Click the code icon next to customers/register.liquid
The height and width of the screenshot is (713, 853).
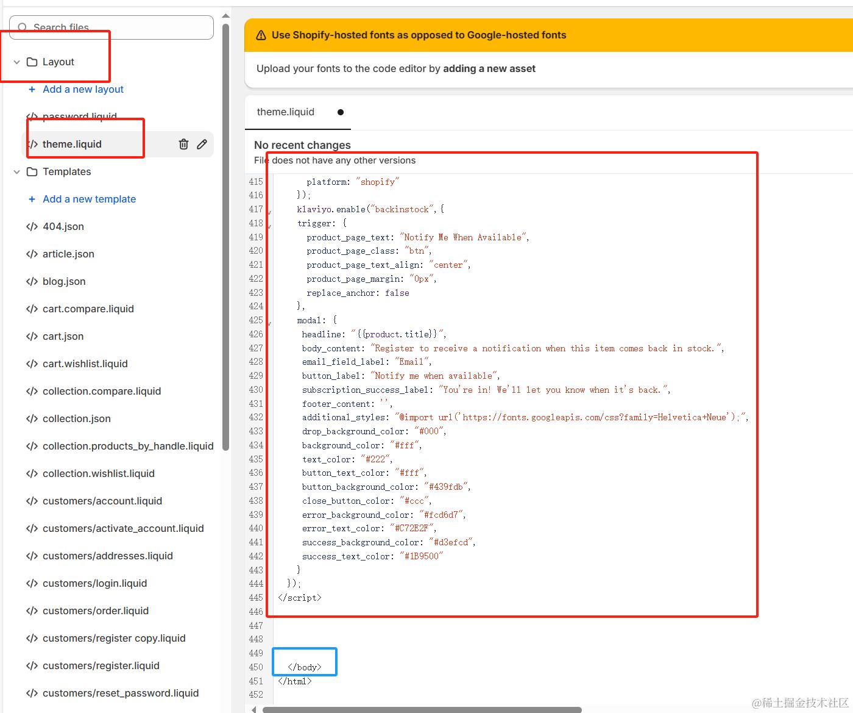click(32, 665)
